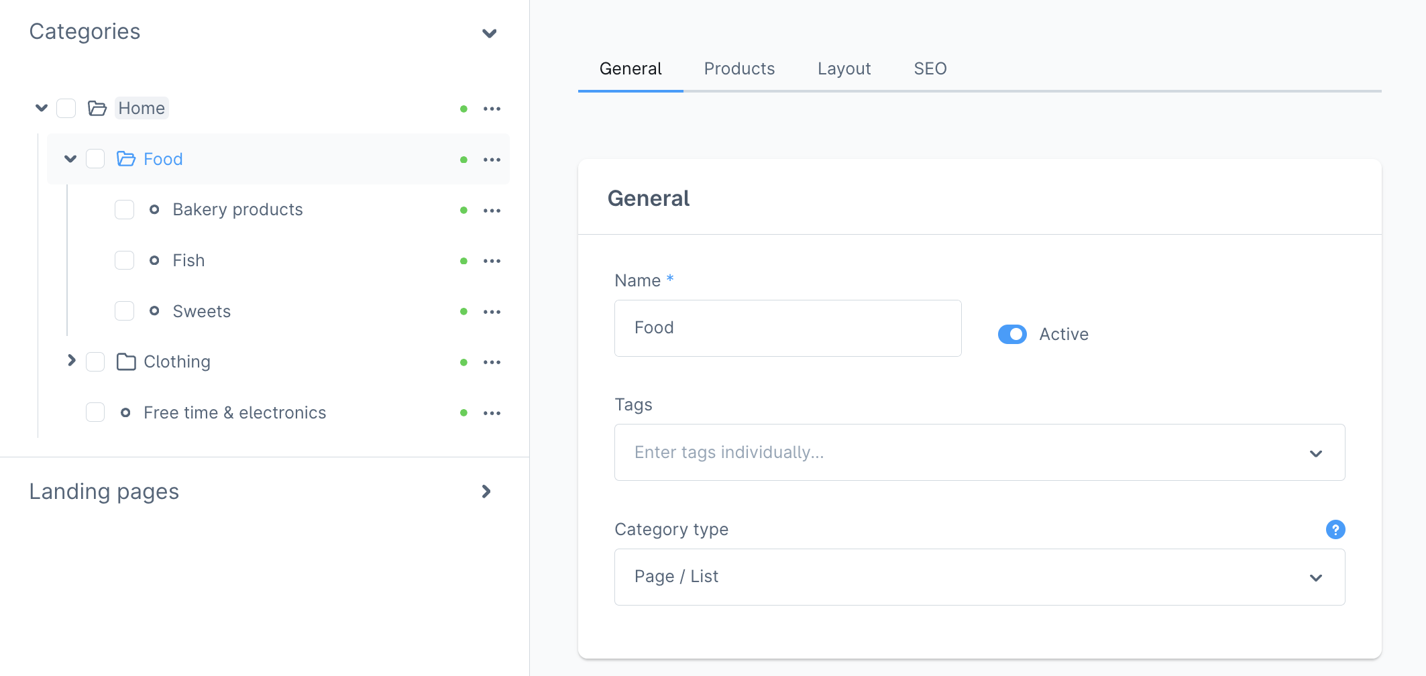Open the Sweets category three-dot menu

[492, 312]
